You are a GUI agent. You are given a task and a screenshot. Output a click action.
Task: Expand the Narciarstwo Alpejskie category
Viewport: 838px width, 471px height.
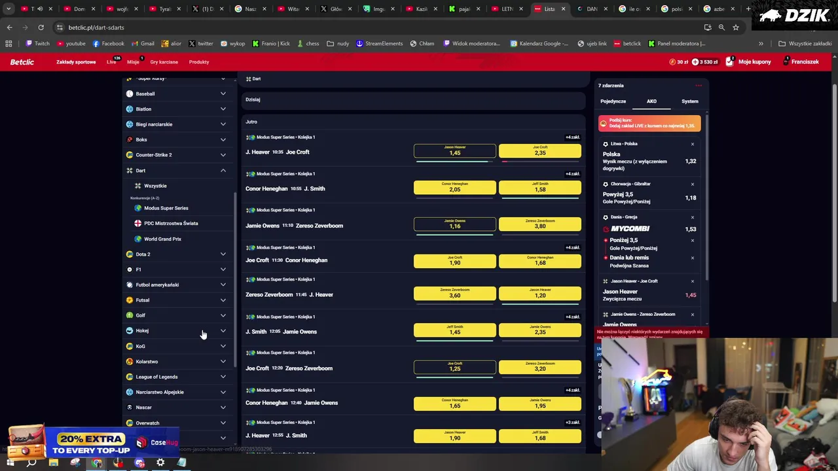[x=223, y=392]
